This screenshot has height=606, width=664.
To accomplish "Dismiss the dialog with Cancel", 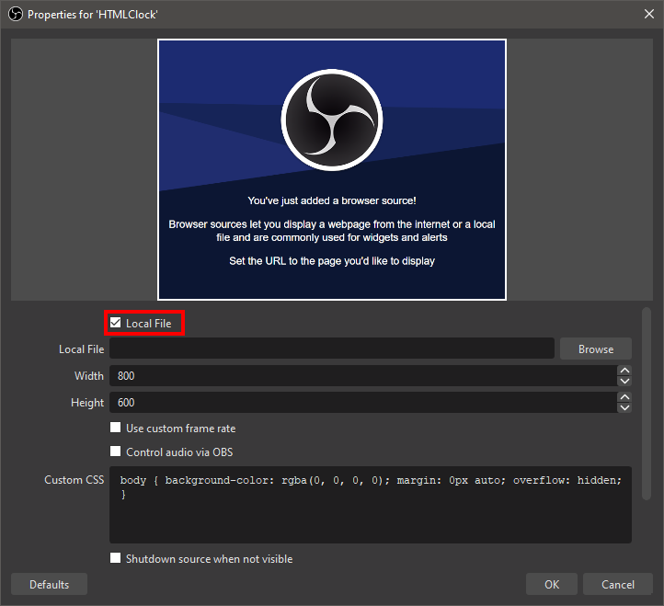I will point(617,585).
